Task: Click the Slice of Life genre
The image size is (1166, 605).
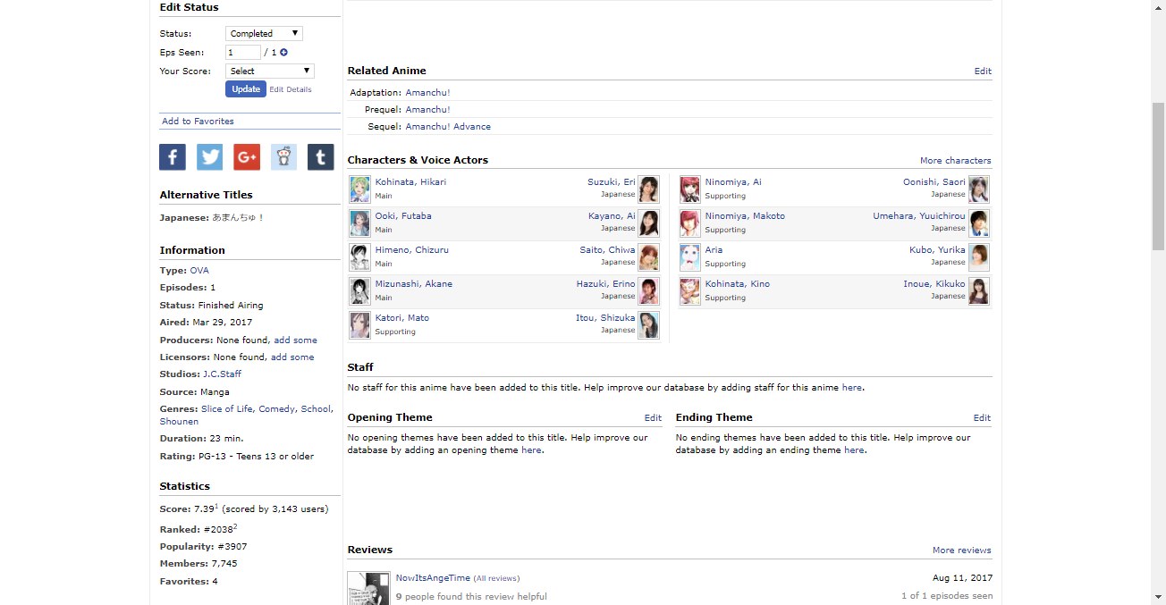Action: [227, 409]
